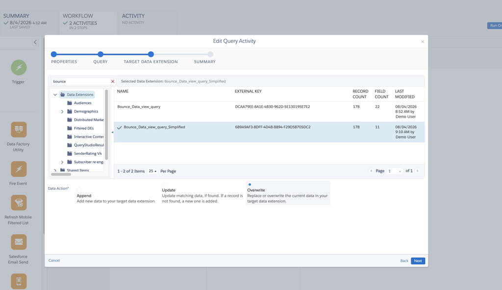
Task: Click the QueryStudioResults folder icon
Action: click(70, 145)
